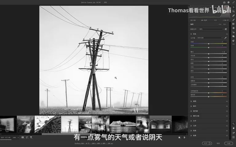The height and width of the screenshot is (147, 236).
Task: Toggle shadow clipping warning on histogram
Action: click(189, 6)
